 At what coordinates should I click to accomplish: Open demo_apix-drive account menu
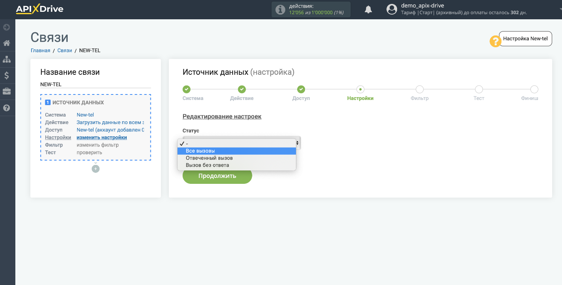point(422,6)
